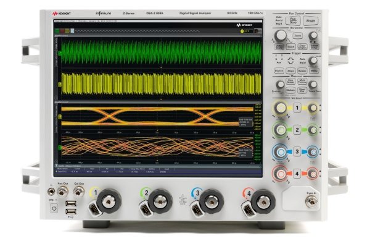Tap the trigger Sweep key
370x241 pixels.
[302, 70]
